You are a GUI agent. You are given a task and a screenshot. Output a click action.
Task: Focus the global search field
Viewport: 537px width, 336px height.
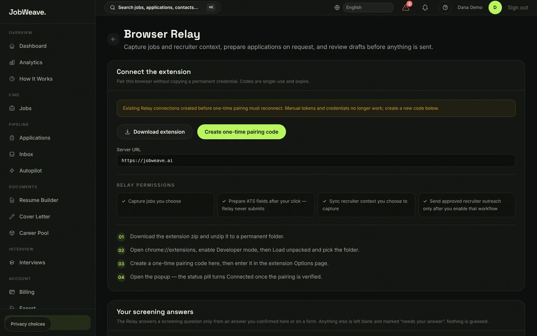click(163, 7)
